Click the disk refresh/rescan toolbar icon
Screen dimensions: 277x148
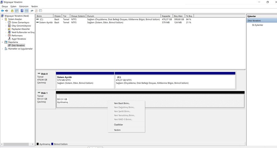(x=32, y=11)
